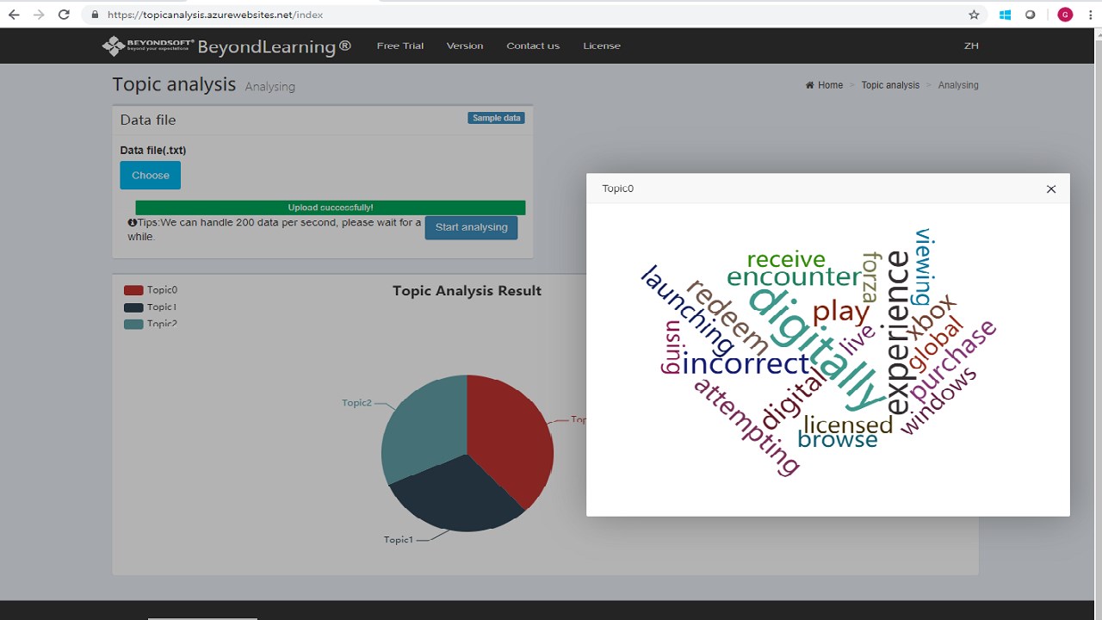Click the word licensed in cloud

point(848,425)
